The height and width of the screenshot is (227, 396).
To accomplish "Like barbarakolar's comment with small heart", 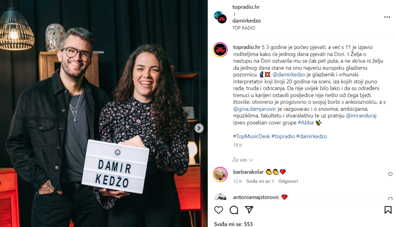I will (x=390, y=174).
